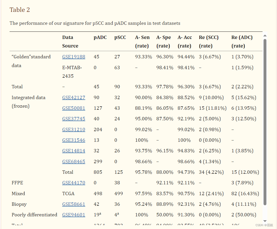Viewport: 277px width, 229px height.
Task: Open the GSE68465 dataset link
Action: (74, 161)
